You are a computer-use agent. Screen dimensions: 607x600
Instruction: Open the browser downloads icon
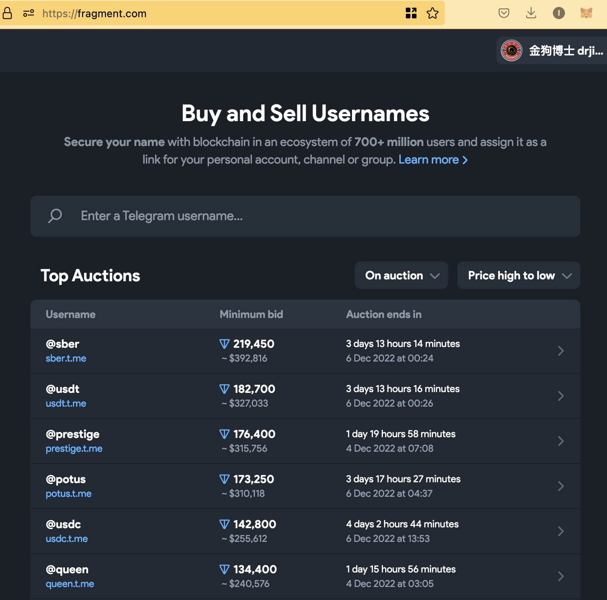point(531,13)
